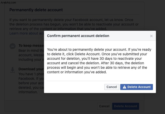The width and height of the screenshot is (165, 114).
Task: Confirm with the blue Delete Account button
Action: tap(137, 87)
